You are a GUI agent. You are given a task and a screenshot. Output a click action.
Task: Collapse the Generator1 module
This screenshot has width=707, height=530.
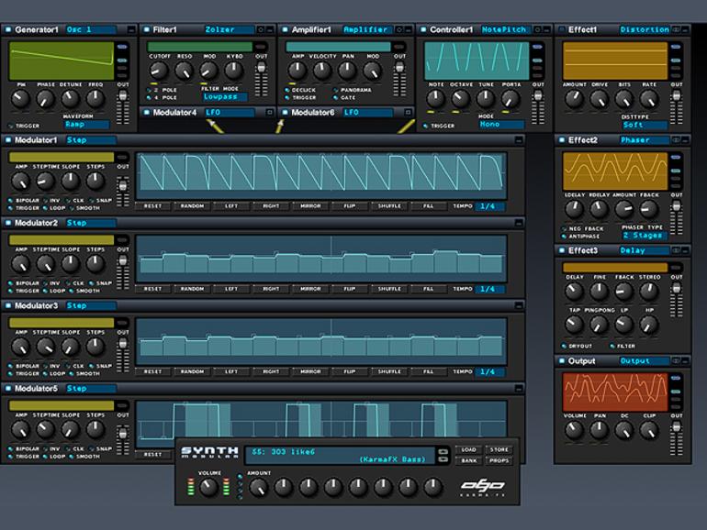130,29
